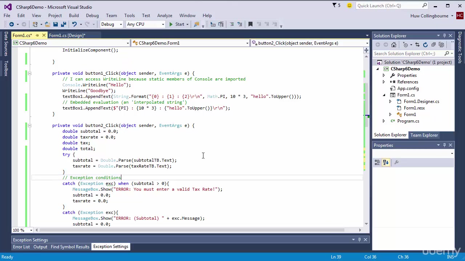Click the Quick Launch search icon
Screen dimensions: 465x261
424,5
